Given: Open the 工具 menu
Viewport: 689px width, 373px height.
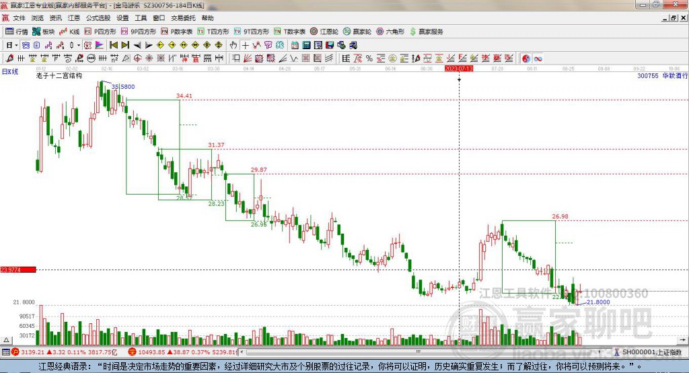Looking at the screenshot, I should (141, 18).
